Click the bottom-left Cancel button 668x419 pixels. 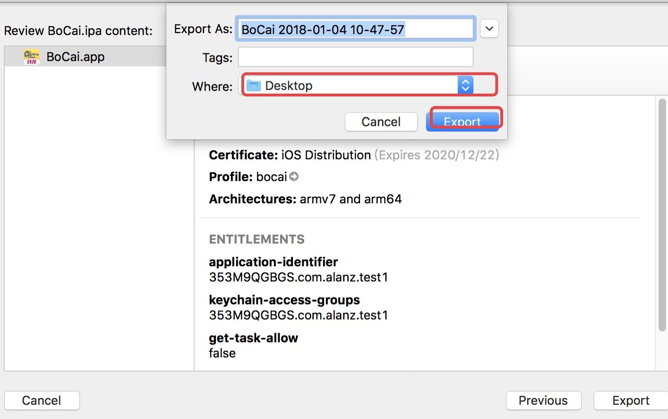click(42, 401)
